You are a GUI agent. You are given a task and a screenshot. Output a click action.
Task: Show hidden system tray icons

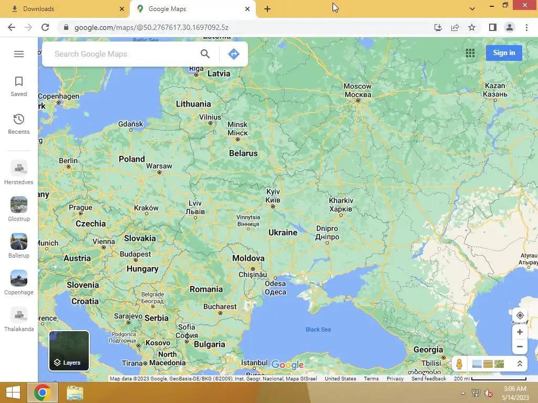click(463, 393)
